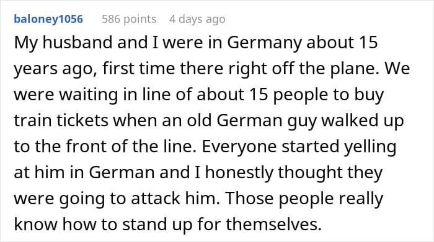This screenshot has height=242, width=434.
Task: Click the word 'Everyone' in the comment
Action: pos(239,147)
